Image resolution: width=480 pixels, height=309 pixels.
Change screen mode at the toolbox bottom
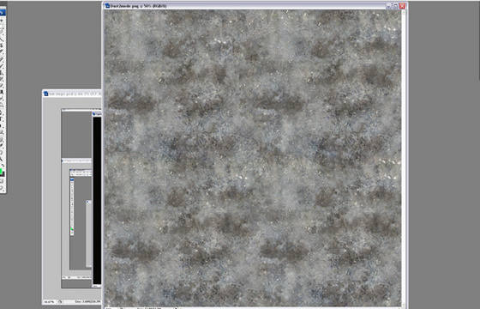coord(2,188)
